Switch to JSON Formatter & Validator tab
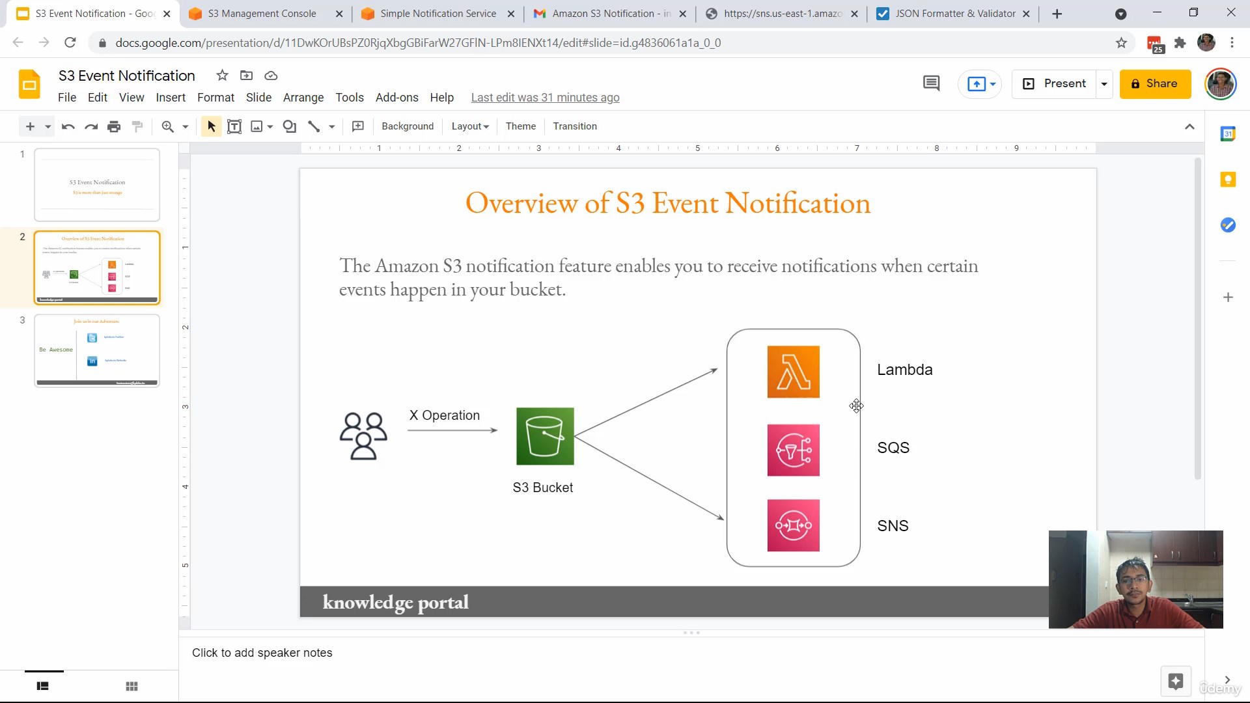Image resolution: width=1250 pixels, height=703 pixels. [x=953, y=14]
